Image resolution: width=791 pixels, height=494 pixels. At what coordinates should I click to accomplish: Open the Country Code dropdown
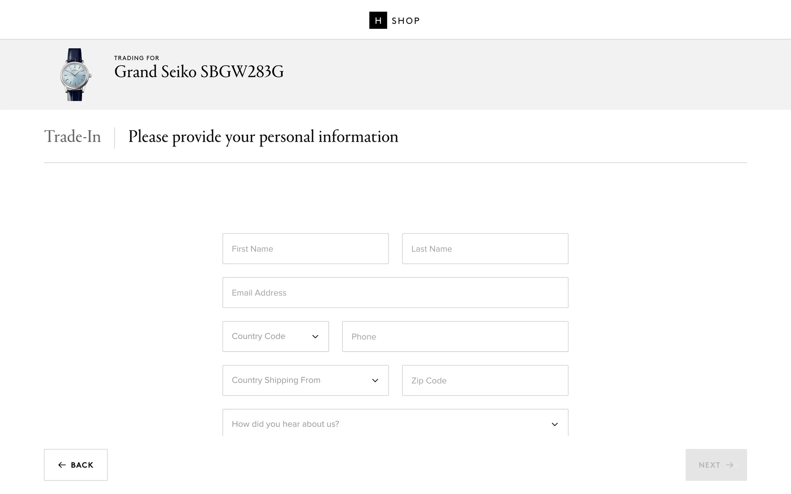click(x=268, y=336)
